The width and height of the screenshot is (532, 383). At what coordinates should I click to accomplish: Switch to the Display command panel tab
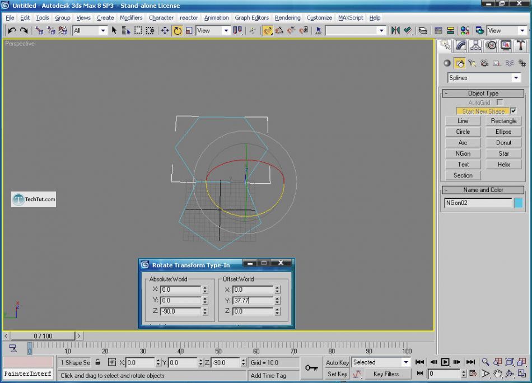click(506, 45)
